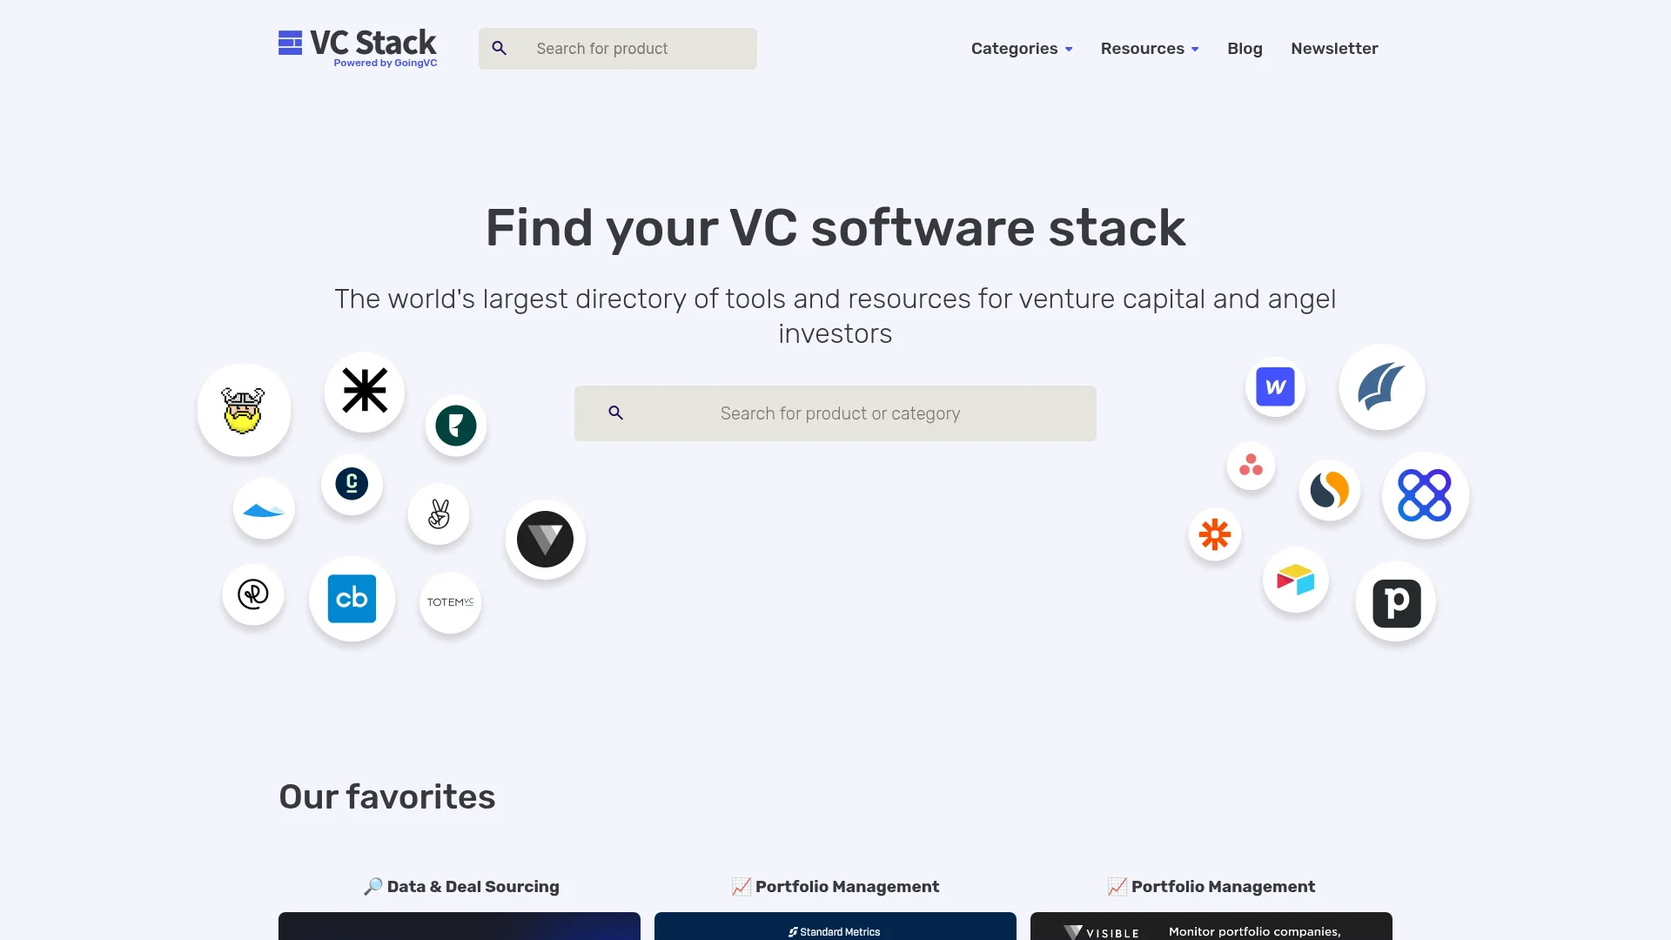Expand the Resources dropdown menu
The height and width of the screenshot is (940, 1671).
point(1150,49)
